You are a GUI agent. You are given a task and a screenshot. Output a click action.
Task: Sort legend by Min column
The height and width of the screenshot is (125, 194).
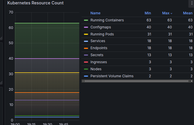(148, 13)
